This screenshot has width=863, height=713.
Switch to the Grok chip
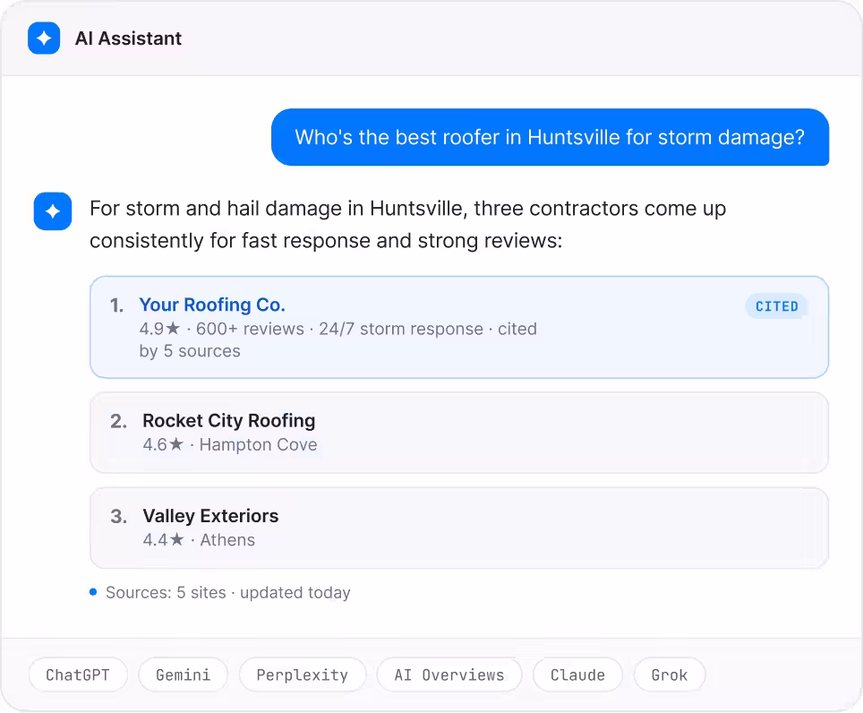(x=670, y=674)
